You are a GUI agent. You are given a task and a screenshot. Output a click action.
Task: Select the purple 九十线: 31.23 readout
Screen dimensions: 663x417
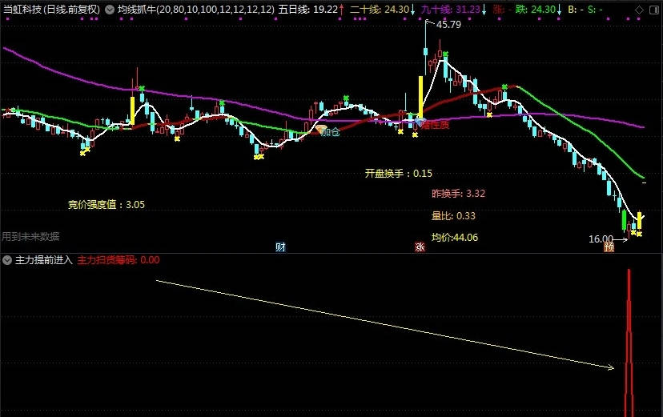[x=454, y=10]
